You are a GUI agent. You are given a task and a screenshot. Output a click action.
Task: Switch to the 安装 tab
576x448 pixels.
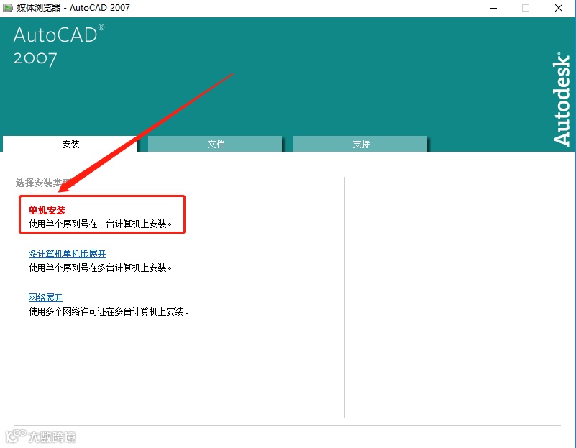tap(70, 144)
